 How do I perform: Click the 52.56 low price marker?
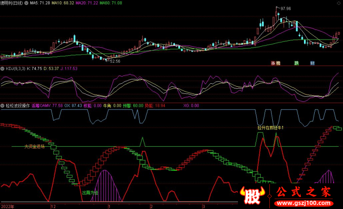tap(115, 61)
